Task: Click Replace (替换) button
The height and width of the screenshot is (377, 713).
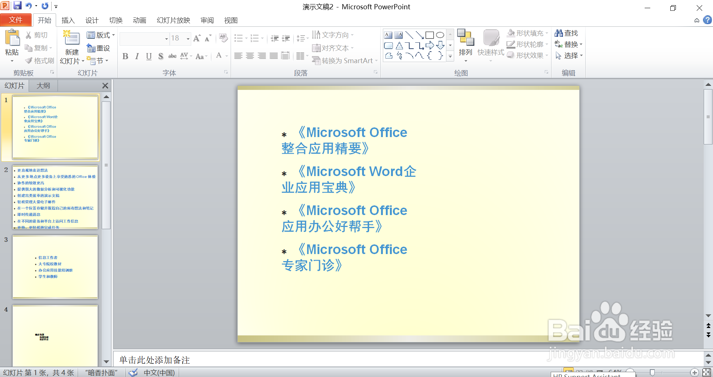Action: click(x=569, y=44)
